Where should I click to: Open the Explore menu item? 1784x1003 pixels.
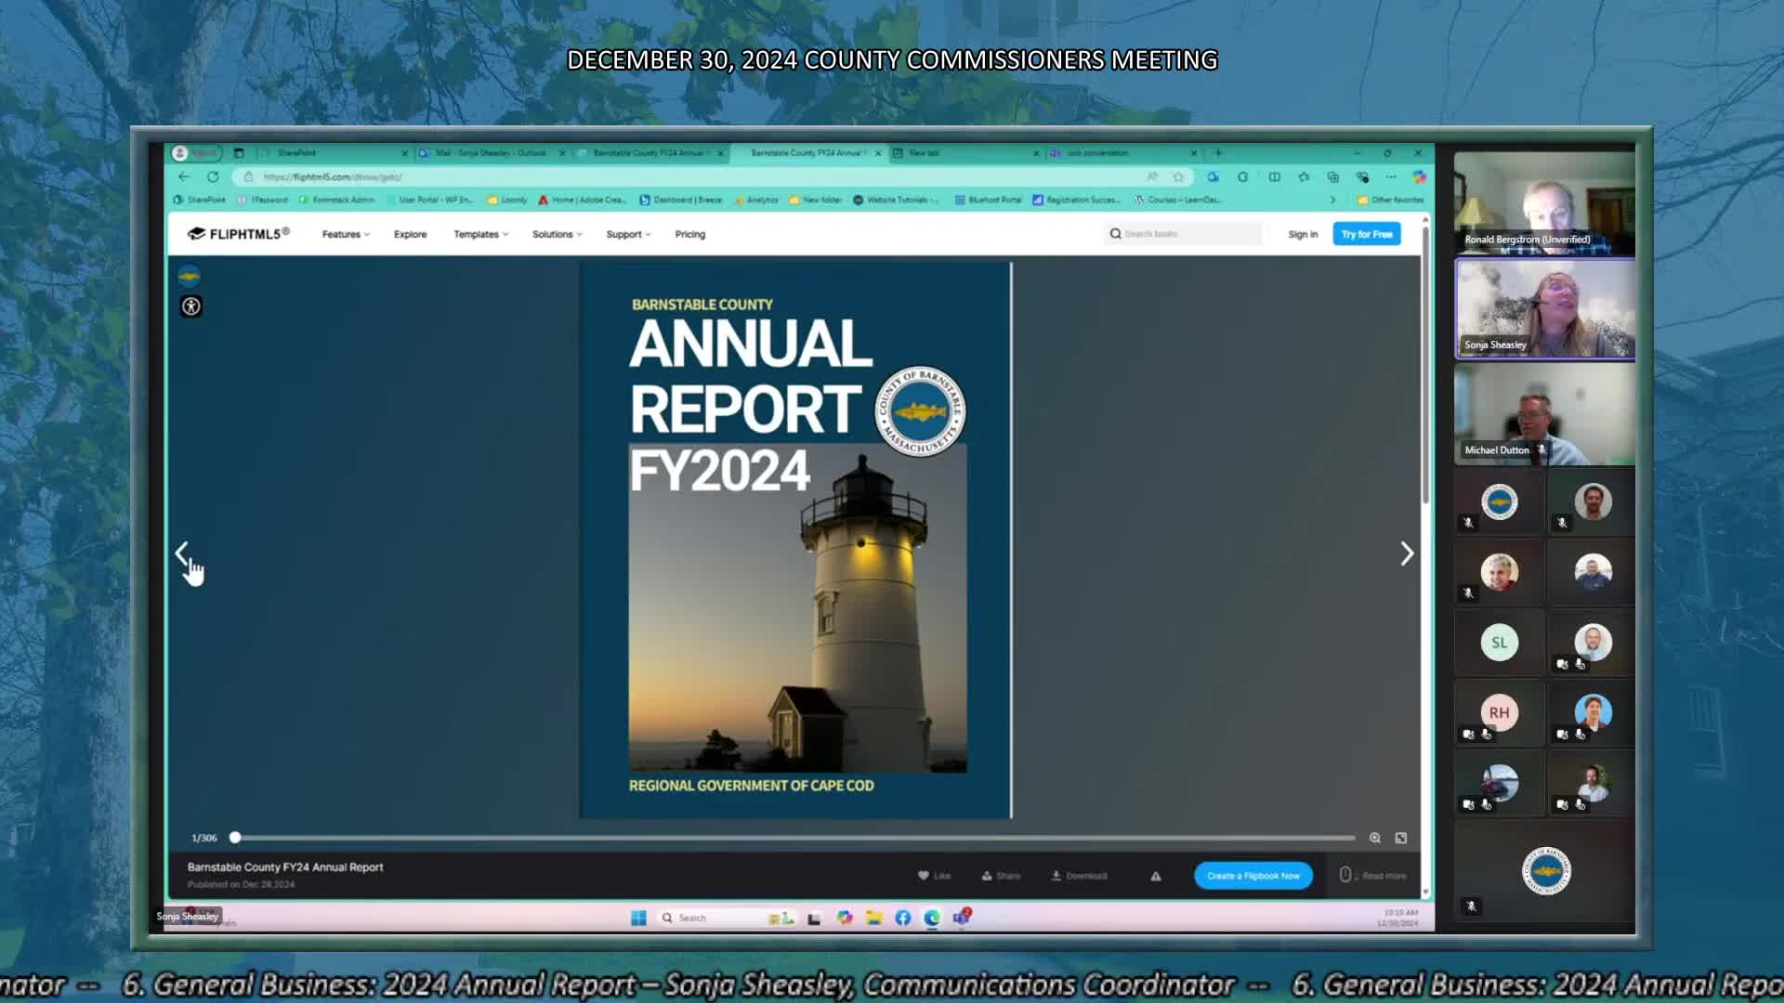pos(410,234)
